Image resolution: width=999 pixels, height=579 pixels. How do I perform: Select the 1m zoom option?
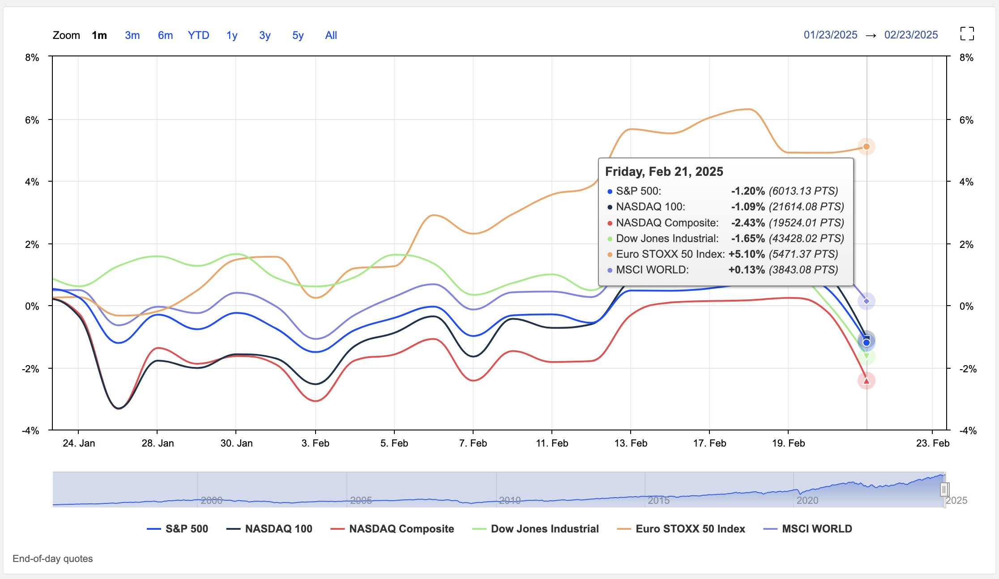point(99,35)
